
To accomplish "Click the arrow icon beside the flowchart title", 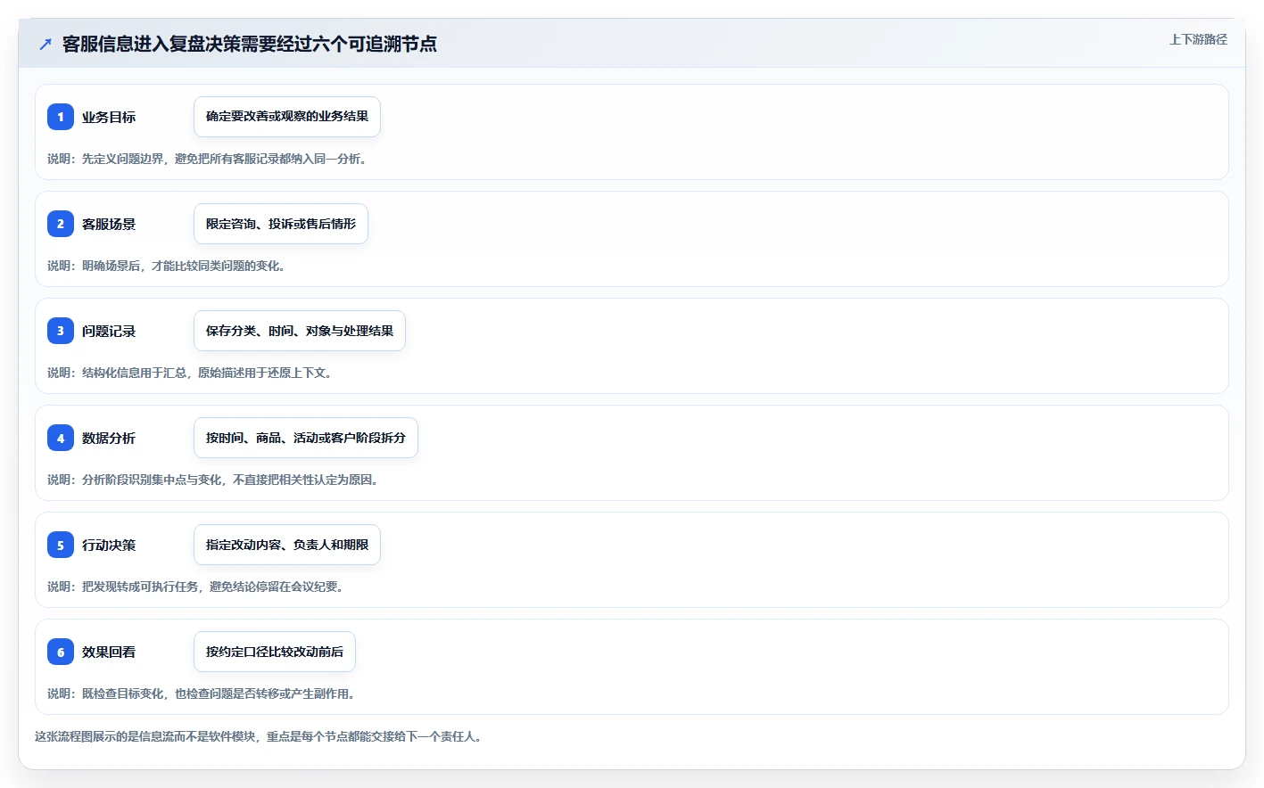I will (45, 44).
